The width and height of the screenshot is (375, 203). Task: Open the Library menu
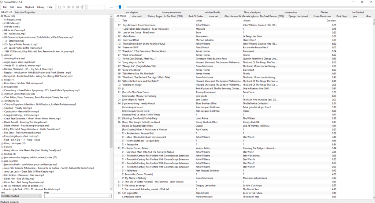point(41,7)
